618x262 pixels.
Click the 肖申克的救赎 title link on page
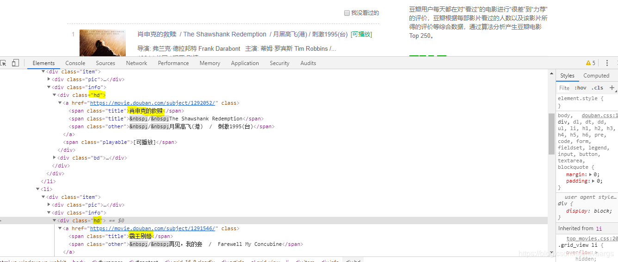(x=157, y=34)
